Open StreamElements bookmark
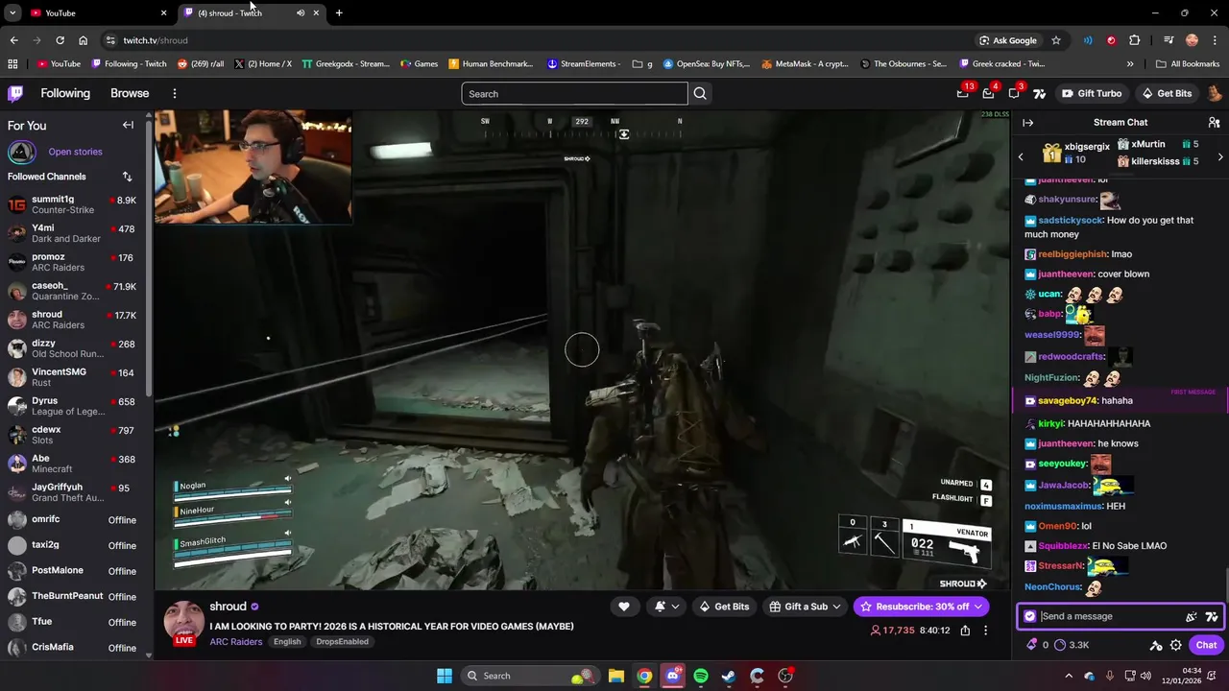This screenshot has height=691, width=1229. 583,64
